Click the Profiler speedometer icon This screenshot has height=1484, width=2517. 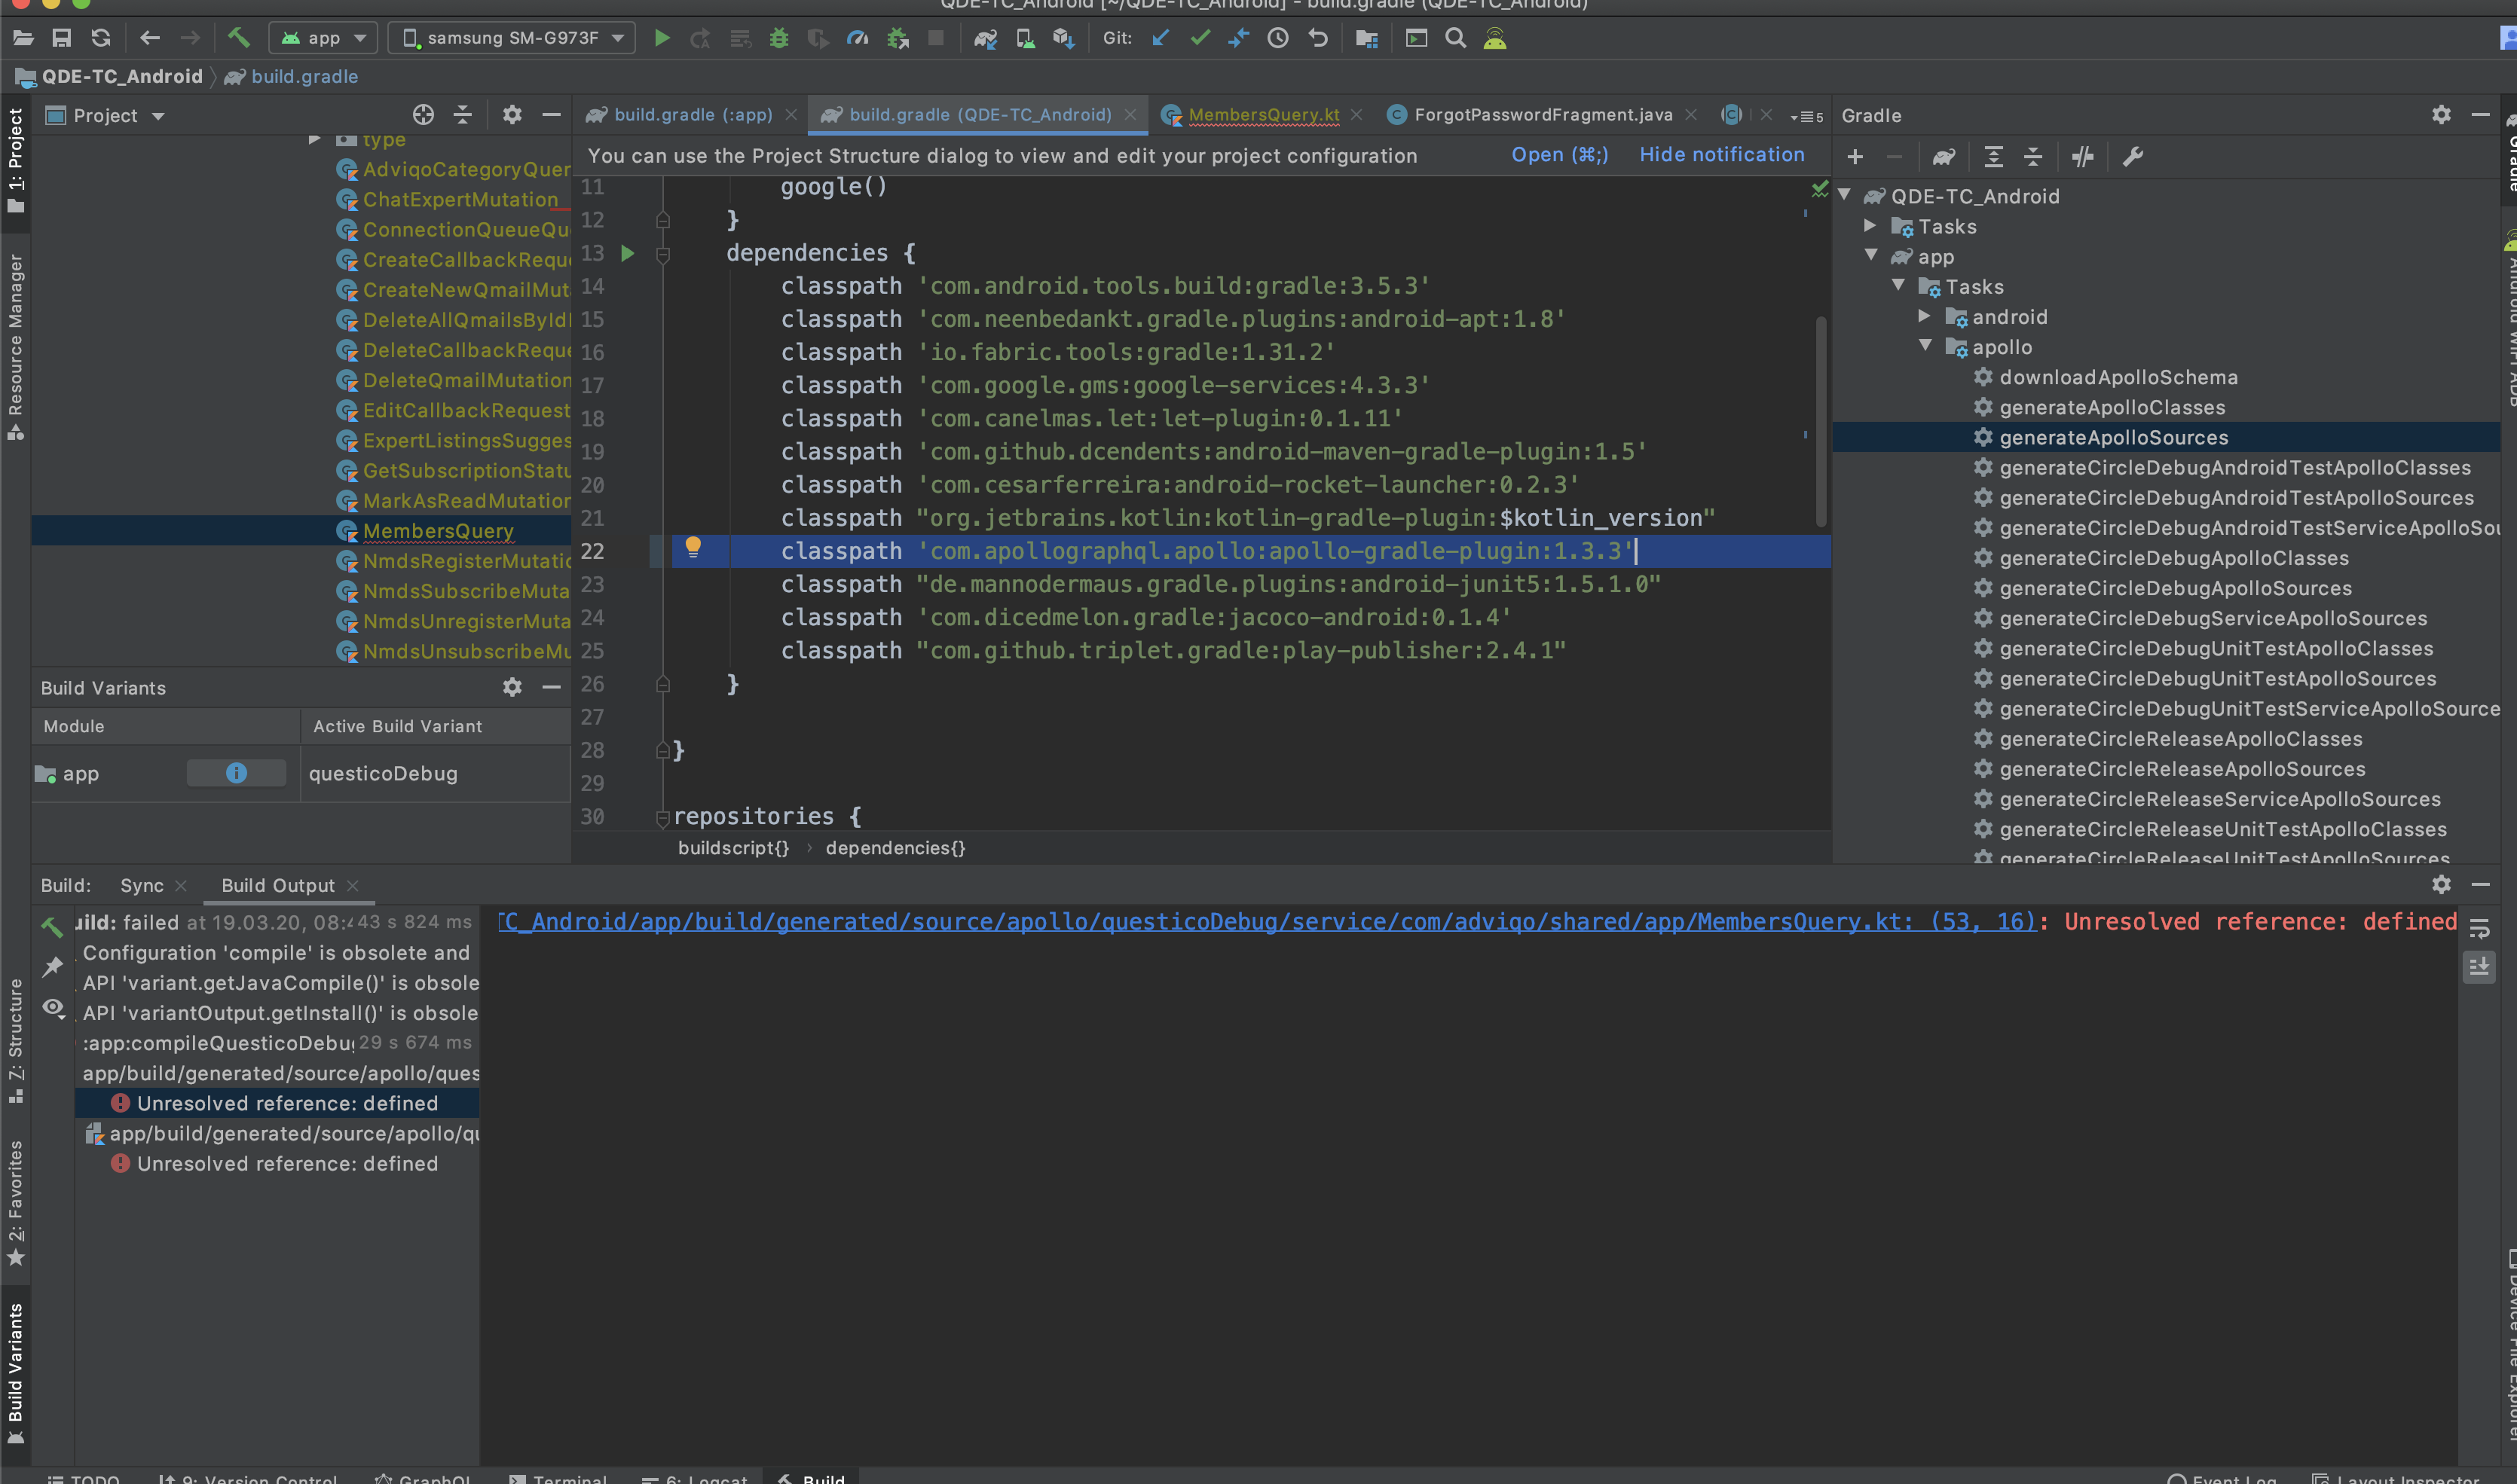point(858,38)
